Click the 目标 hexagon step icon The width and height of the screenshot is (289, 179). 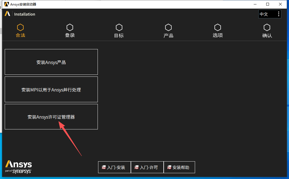coord(119,27)
